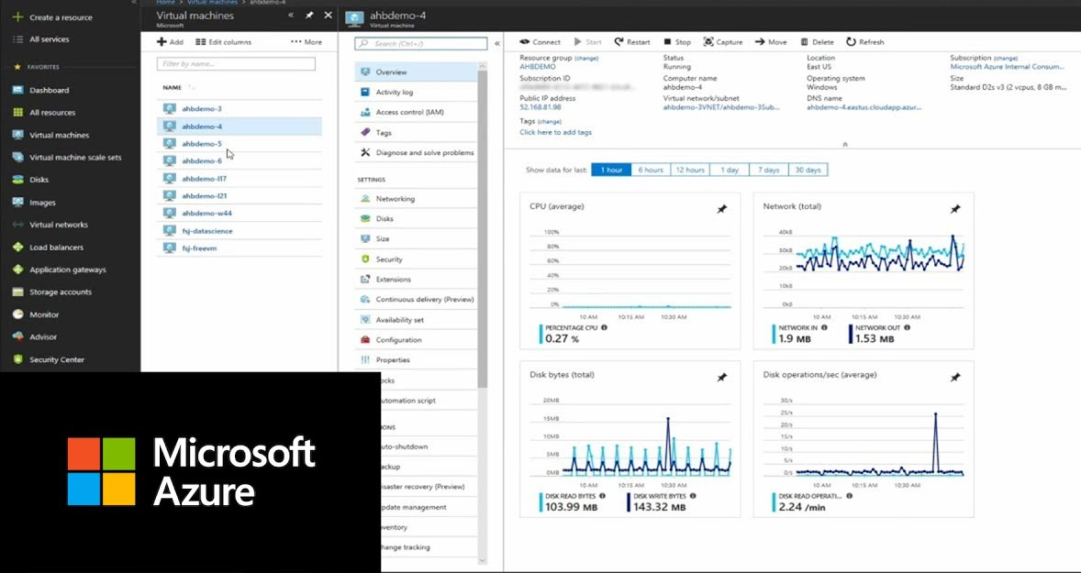This screenshot has width=1081, height=573.
Task: Open Security Center from sidebar
Action: tap(56, 359)
